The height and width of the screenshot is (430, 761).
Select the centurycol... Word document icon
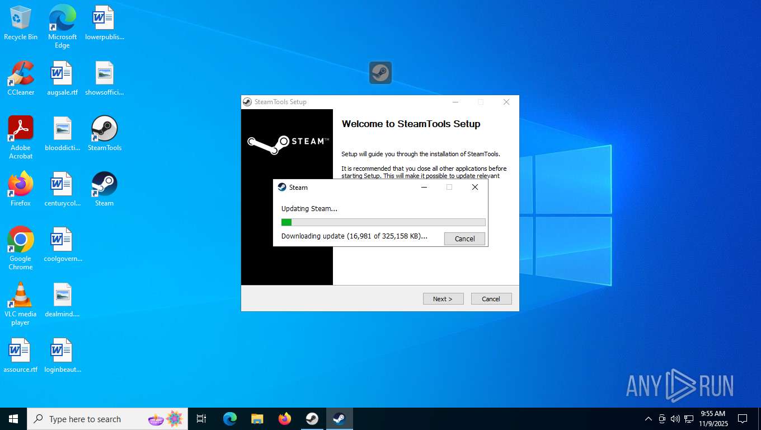click(62, 189)
